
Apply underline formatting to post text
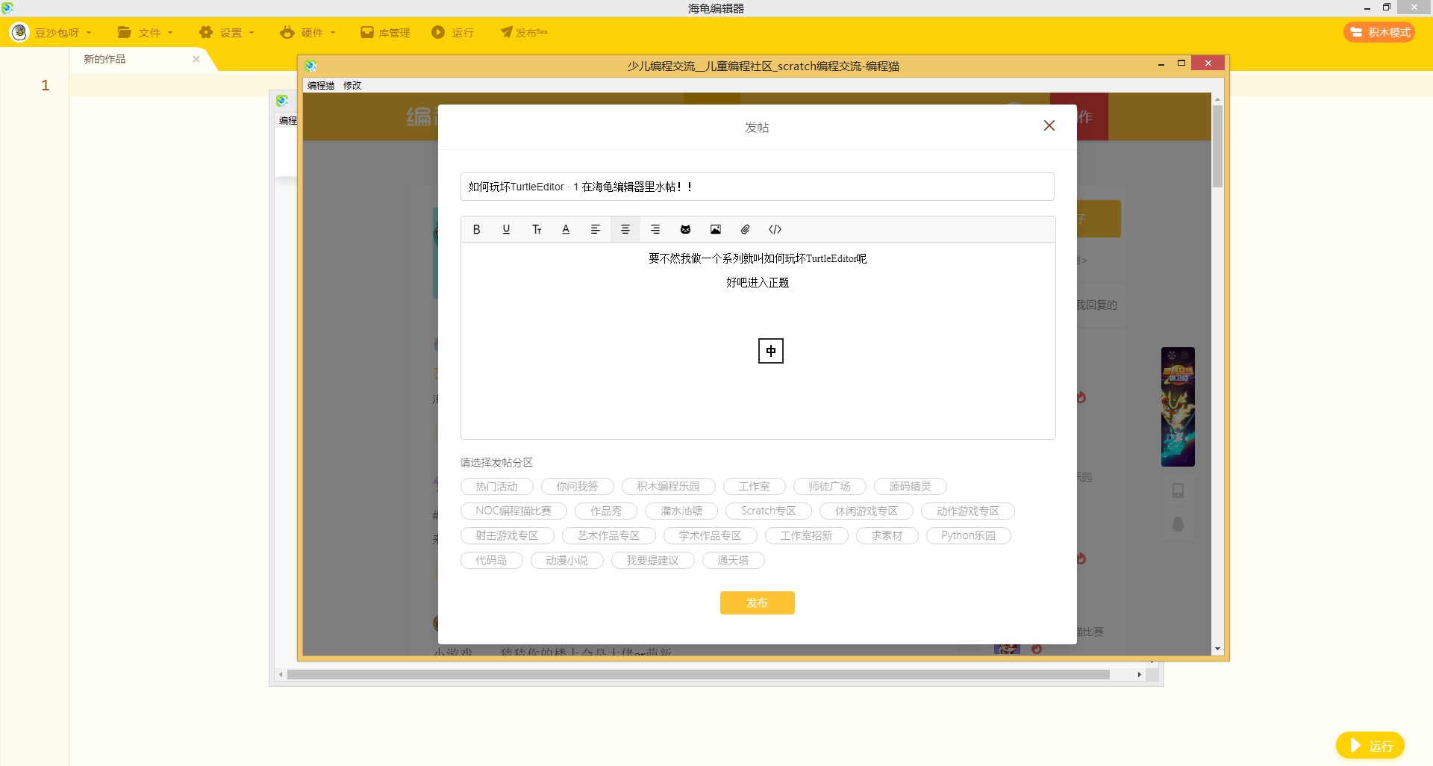506,229
